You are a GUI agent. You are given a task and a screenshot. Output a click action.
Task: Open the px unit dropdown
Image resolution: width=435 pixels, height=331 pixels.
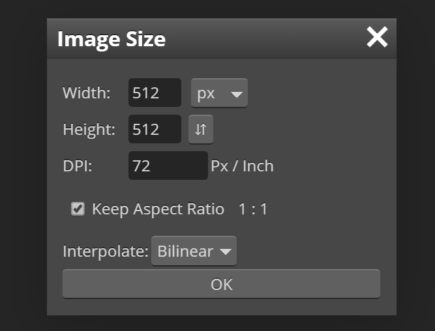219,93
